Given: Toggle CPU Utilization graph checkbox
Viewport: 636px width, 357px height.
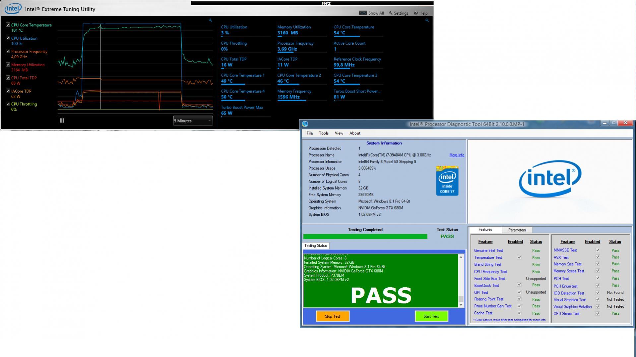Looking at the screenshot, I should [x=8, y=38].
